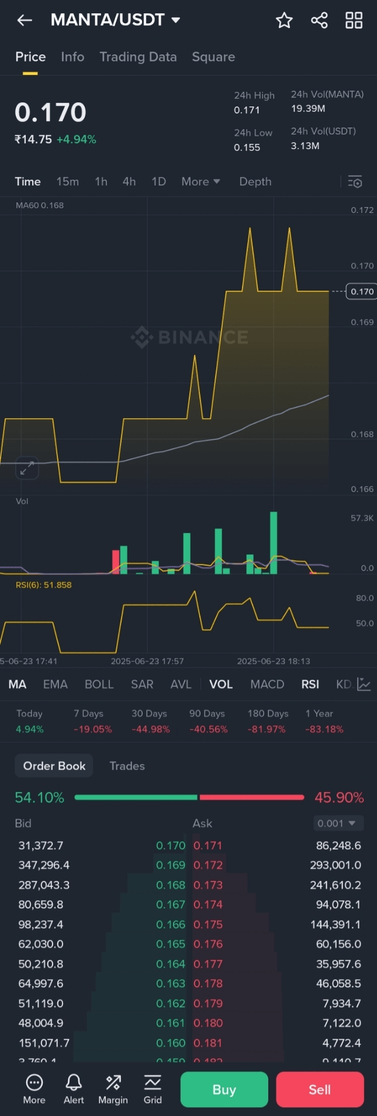
Task: Select bid price 0.169 in order book
Action: pos(171,865)
